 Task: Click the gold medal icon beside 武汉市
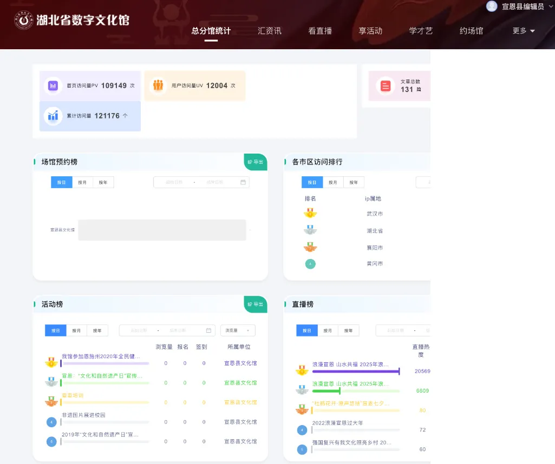[310, 213]
